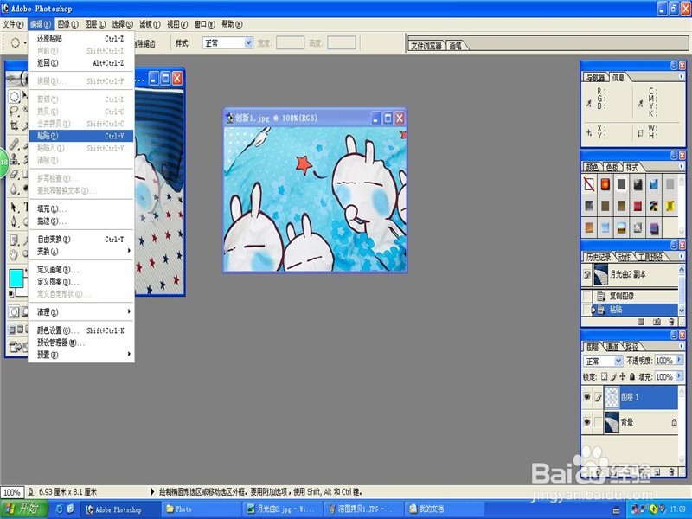Expand the Purge (清理) submenu
The width and height of the screenshot is (692, 519).
[80, 312]
